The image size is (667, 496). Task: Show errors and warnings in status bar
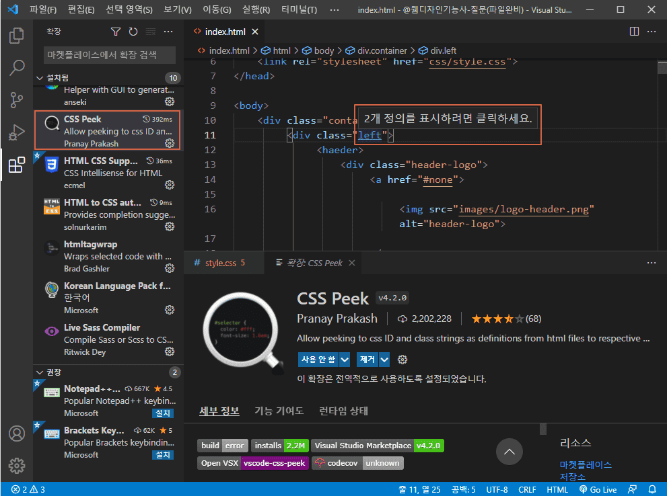coord(28,489)
